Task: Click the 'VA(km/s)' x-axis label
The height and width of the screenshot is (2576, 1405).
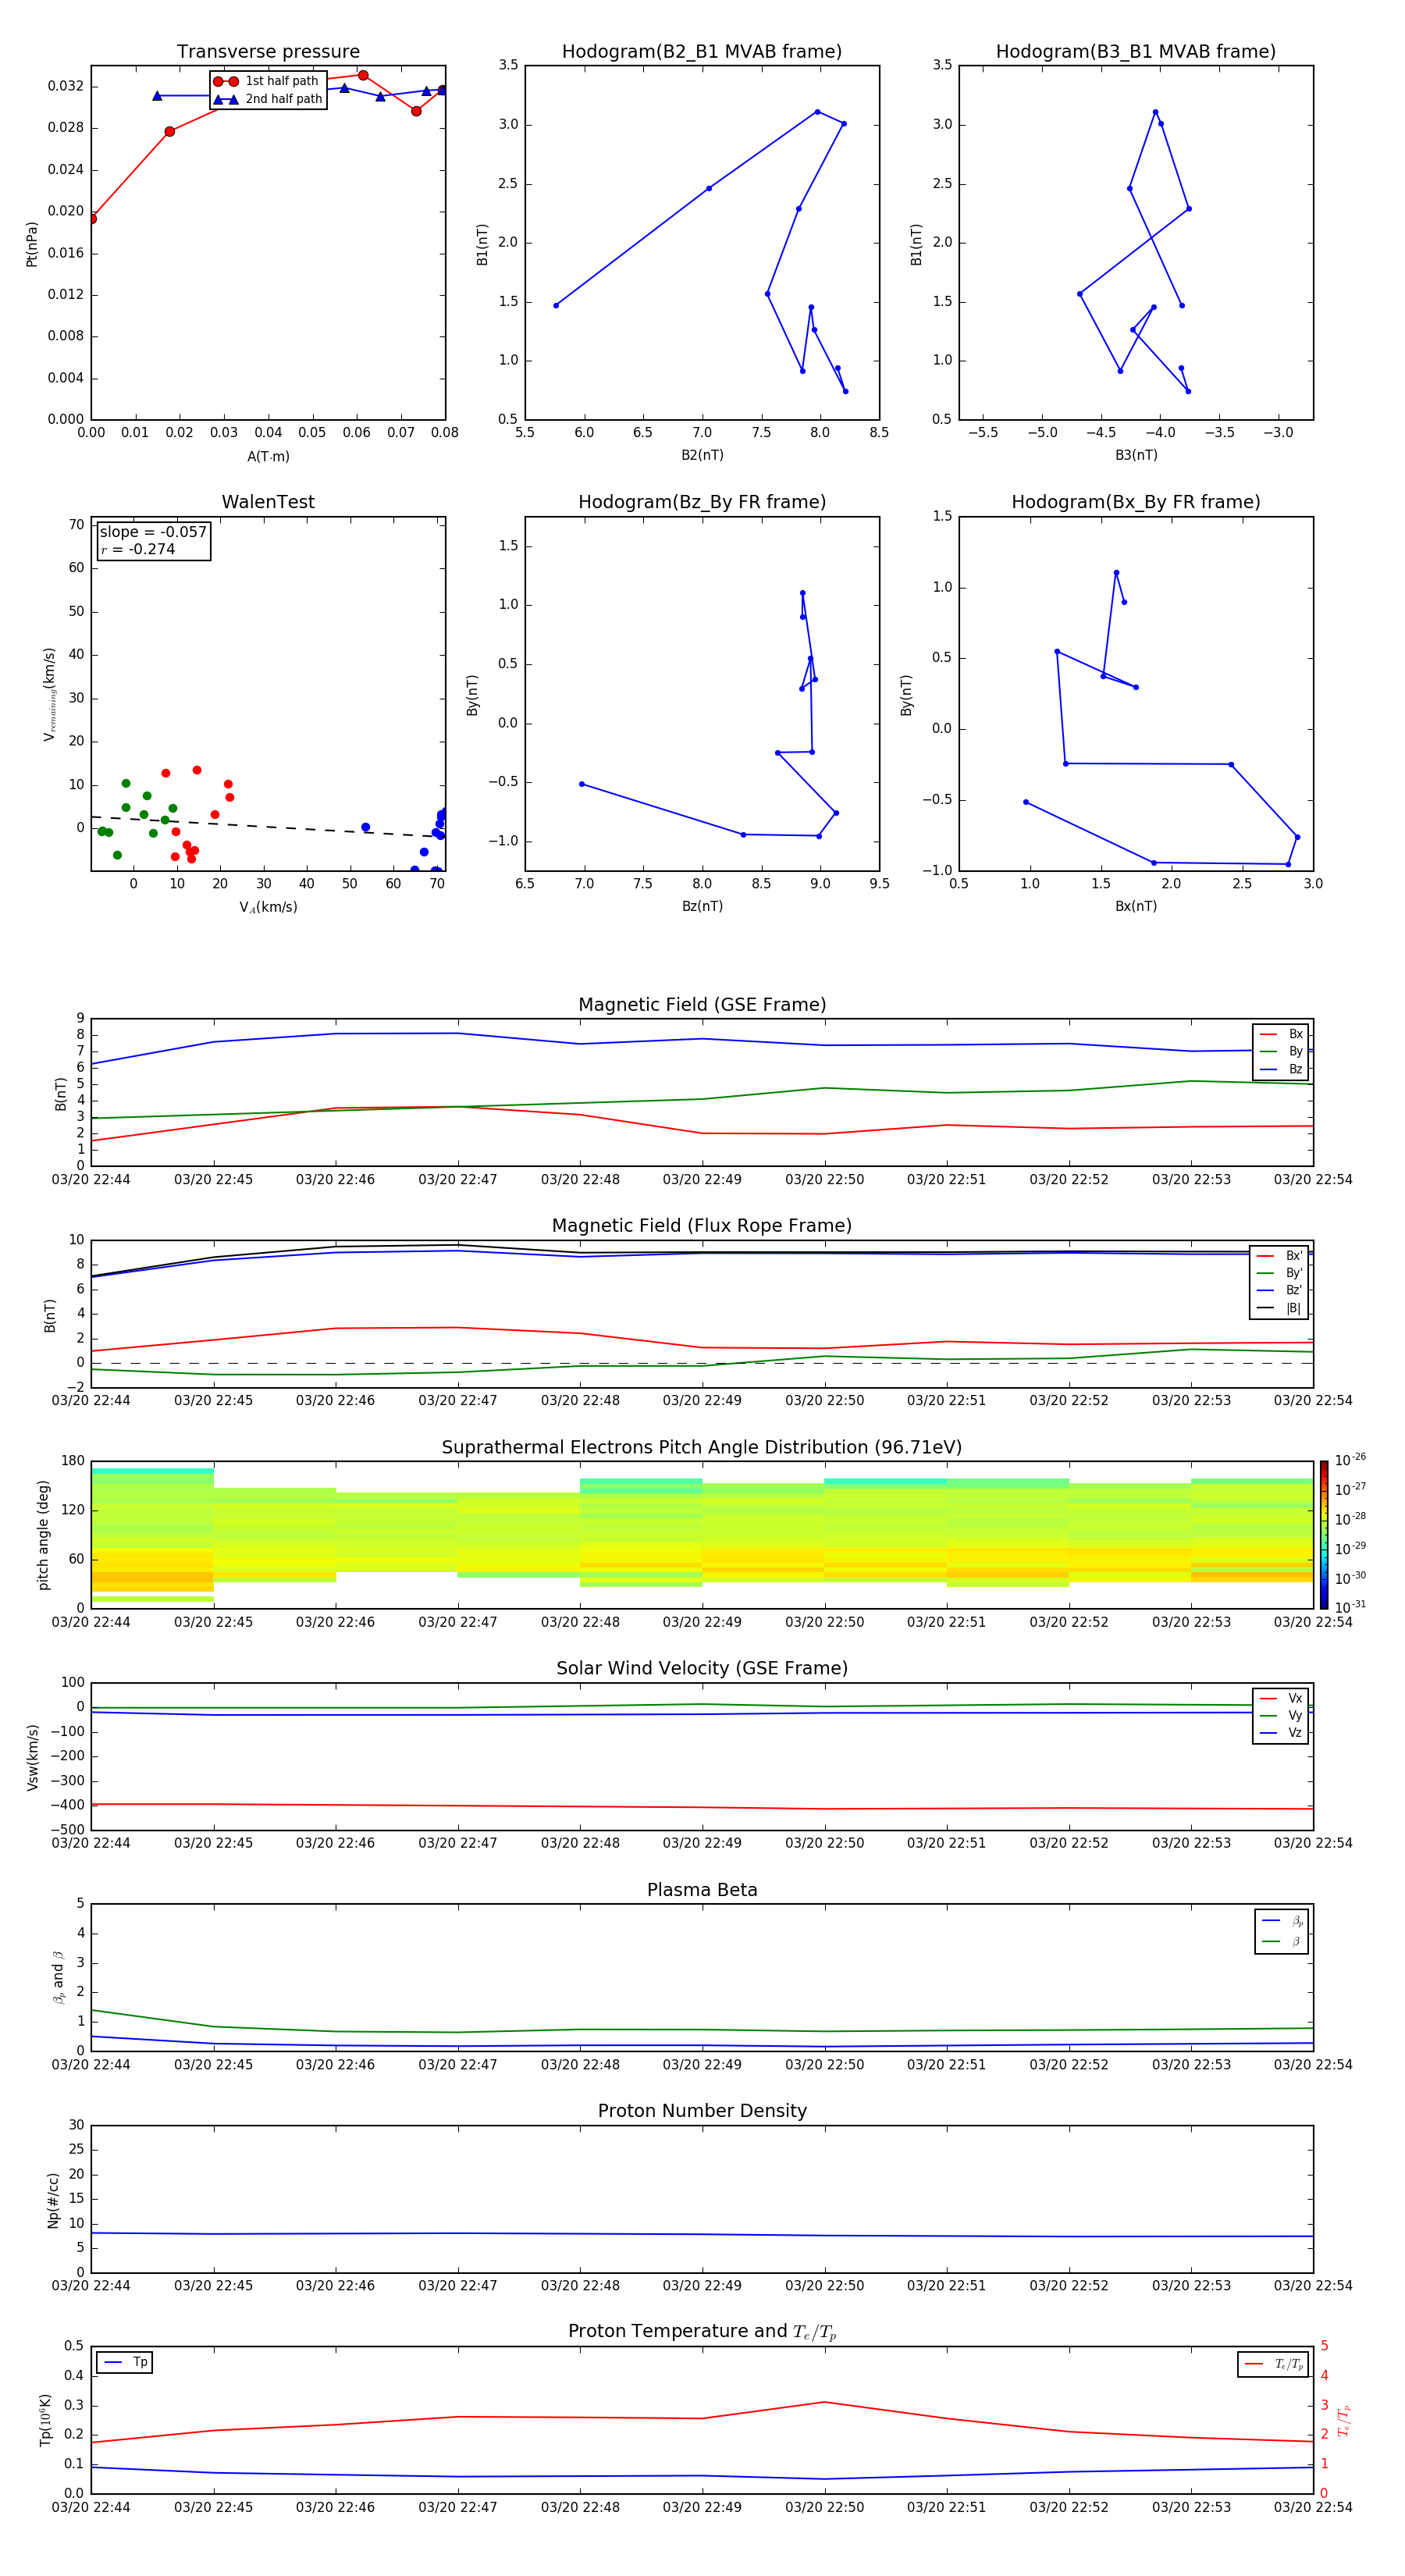Action: click(268, 907)
